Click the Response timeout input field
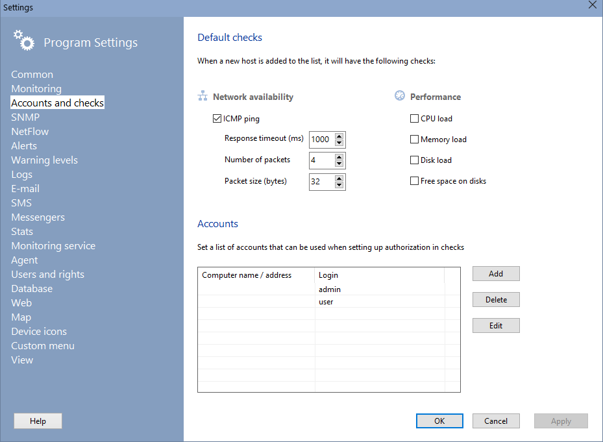The image size is (603, 442). tap(321, 140)
